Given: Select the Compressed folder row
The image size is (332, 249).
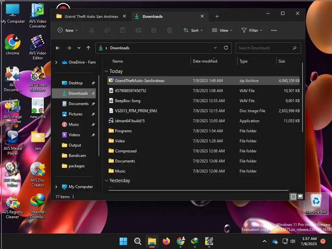Looking at the screenshot, I should coord(204,151).
